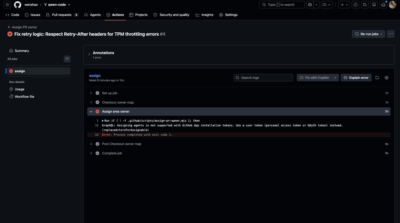Open Fix with Copilot dropdown arrow

coord(335,78)
